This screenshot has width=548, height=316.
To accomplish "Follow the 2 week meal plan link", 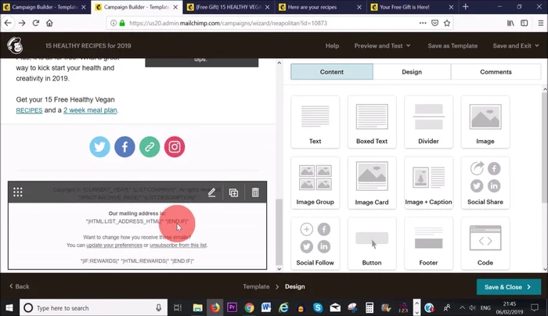I will pos(90,110).
